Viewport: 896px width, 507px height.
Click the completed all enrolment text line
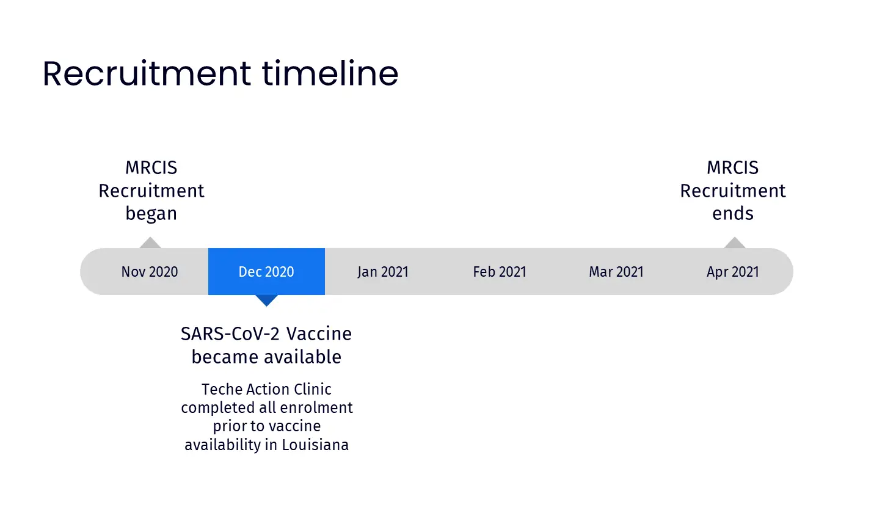point(266,407)
